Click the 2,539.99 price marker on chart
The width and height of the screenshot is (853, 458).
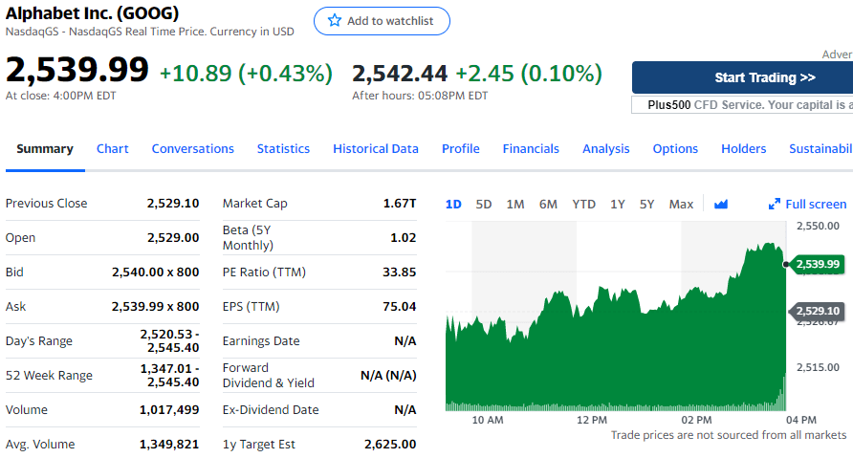coord(816,264)
